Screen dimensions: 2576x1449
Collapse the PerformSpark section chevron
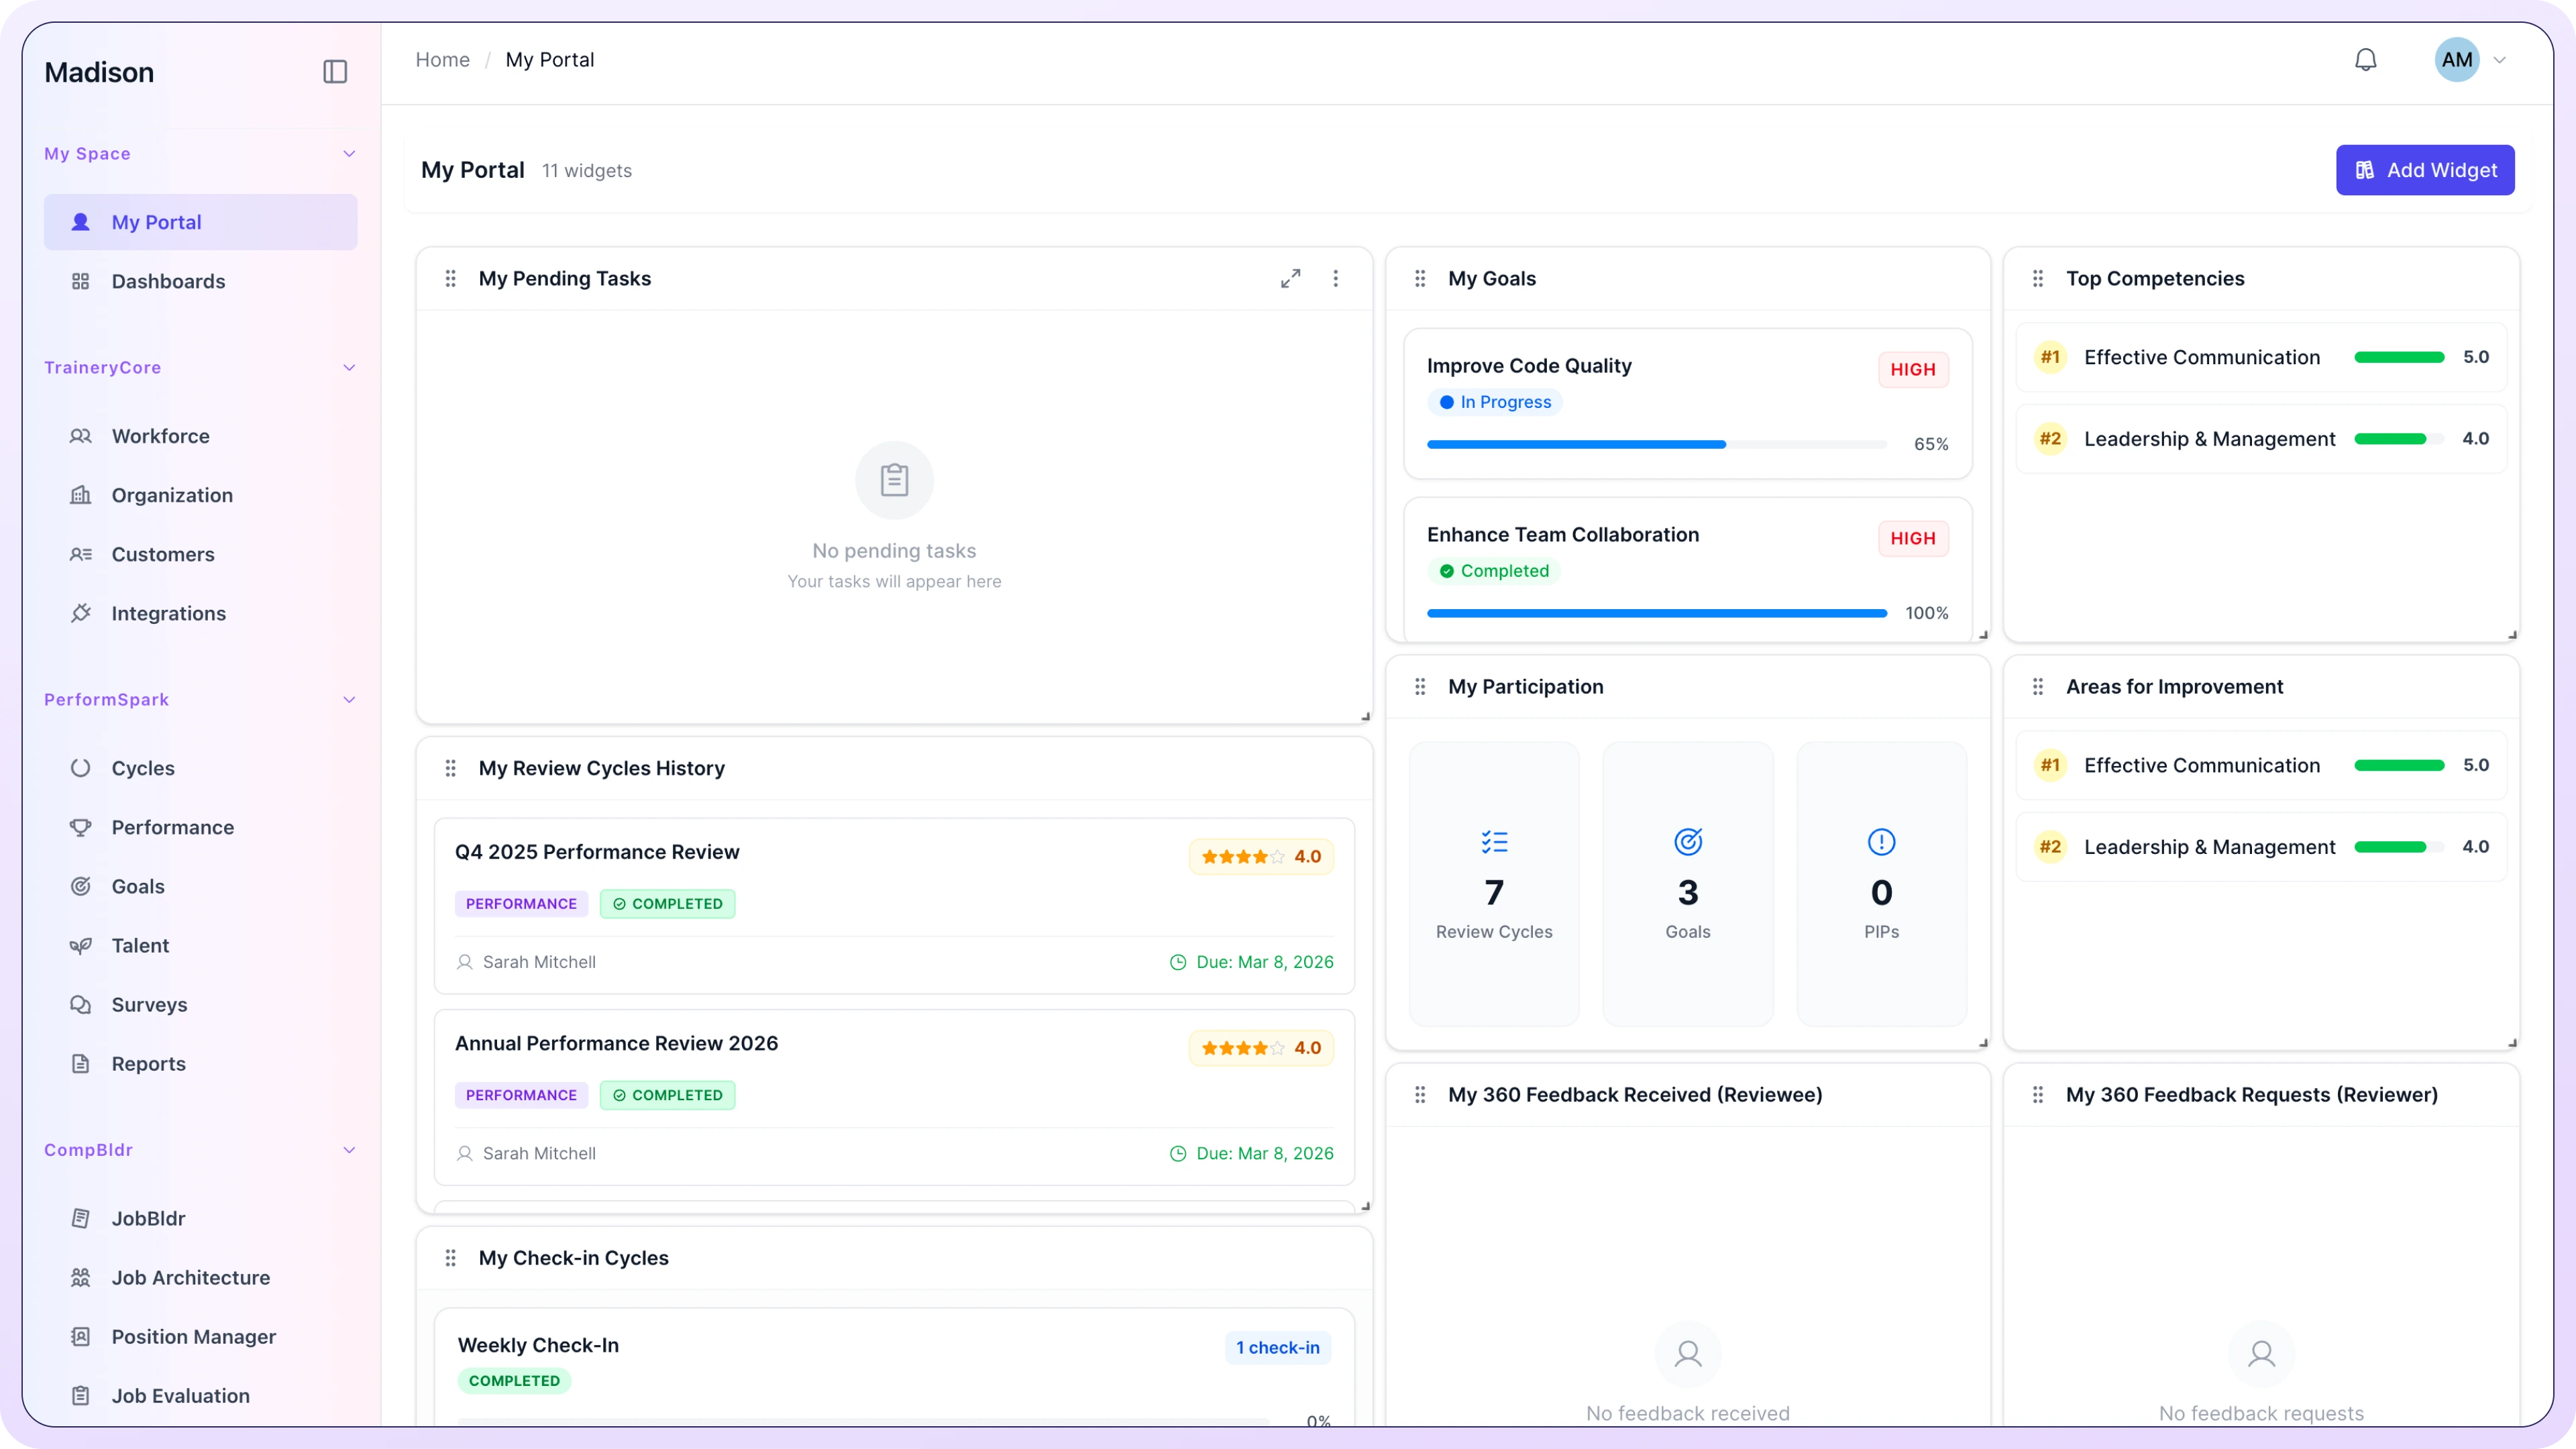tap(349, 700)
